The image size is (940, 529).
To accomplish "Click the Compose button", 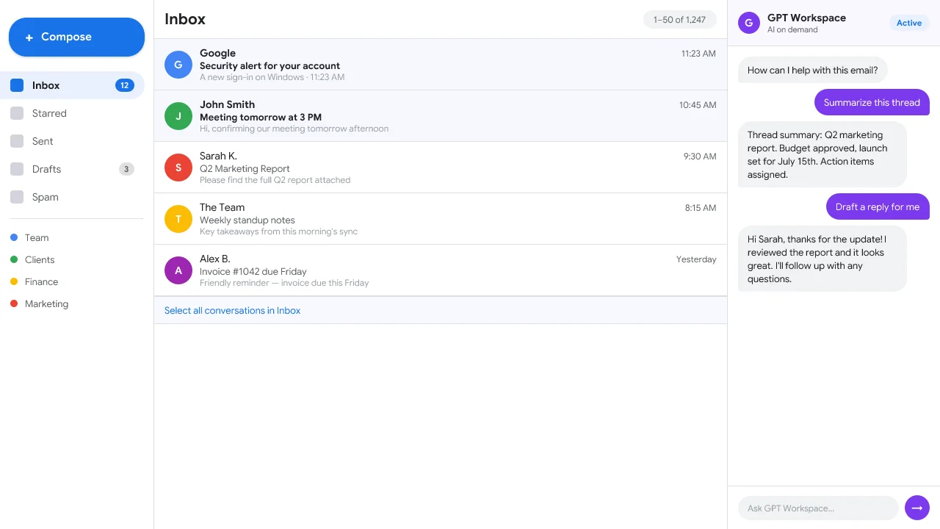I will (x=76, y=37).
